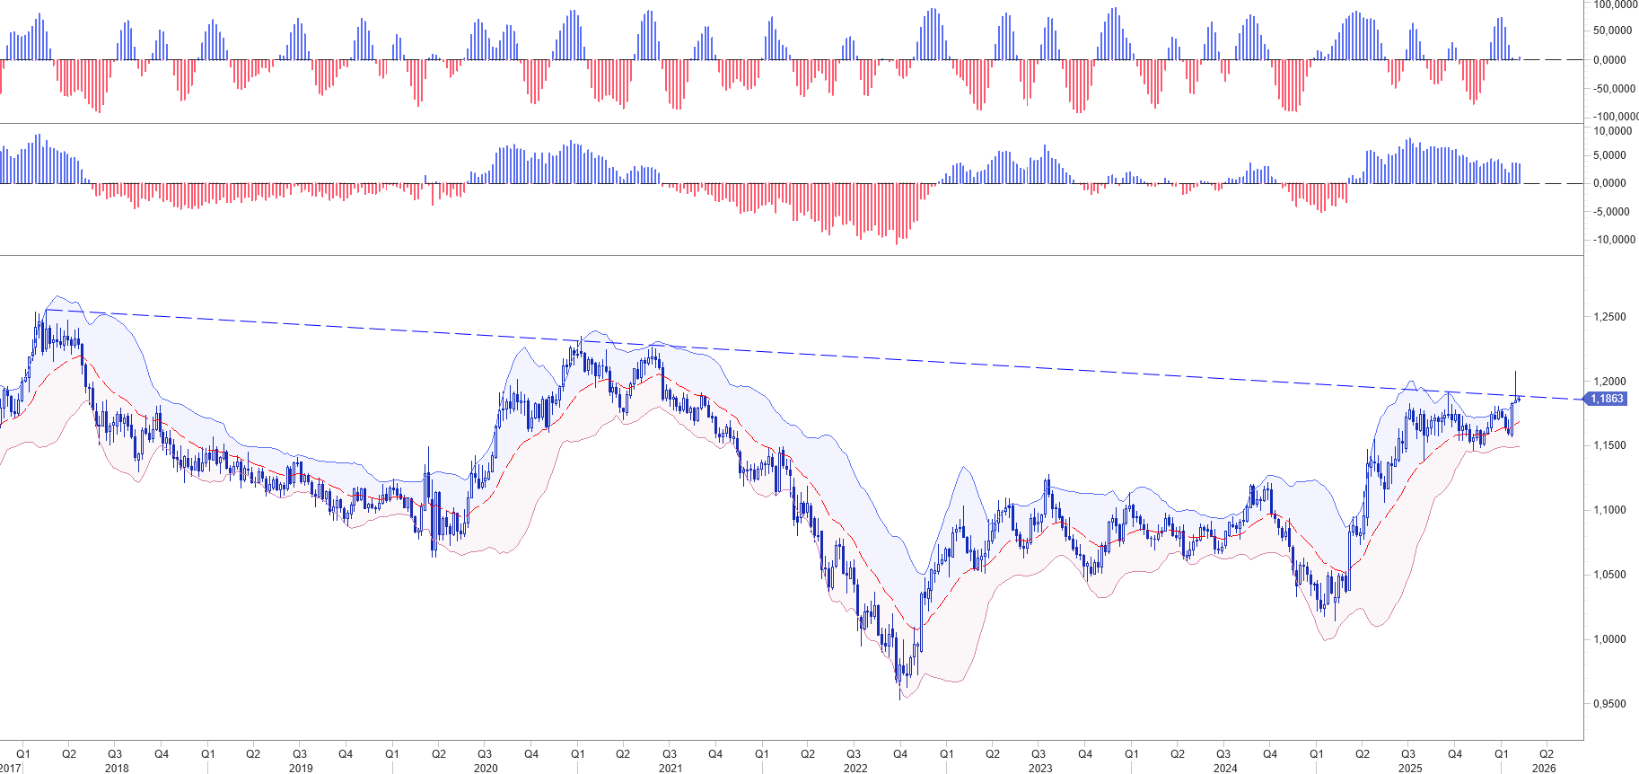Click the 1,0500 price axis label
The height and width of the screenshot is (774, 1639).
click(1609, 575)
